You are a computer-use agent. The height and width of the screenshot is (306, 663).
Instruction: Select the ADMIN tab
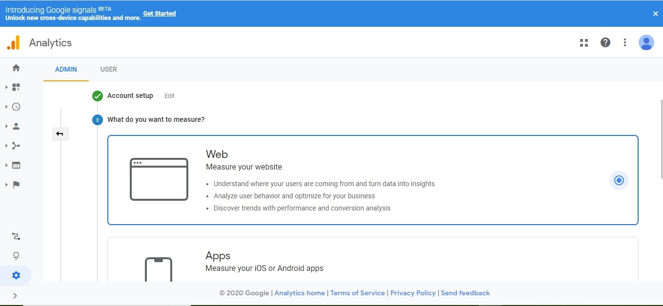(66, 69)
